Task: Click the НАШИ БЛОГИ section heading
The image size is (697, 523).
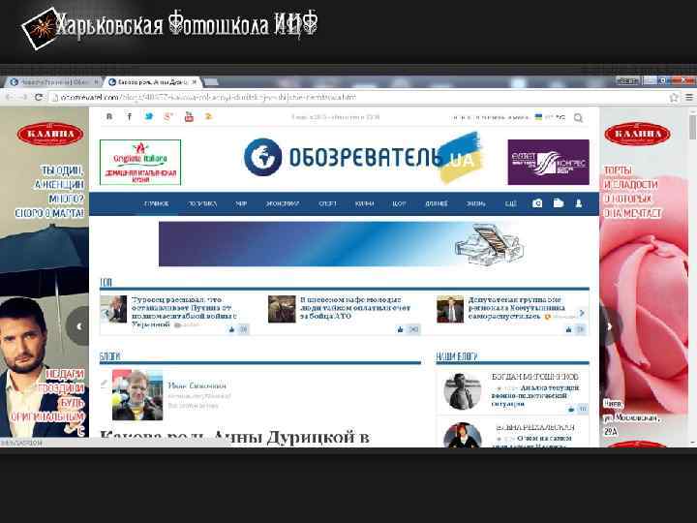Action: (x=457, y=356)
